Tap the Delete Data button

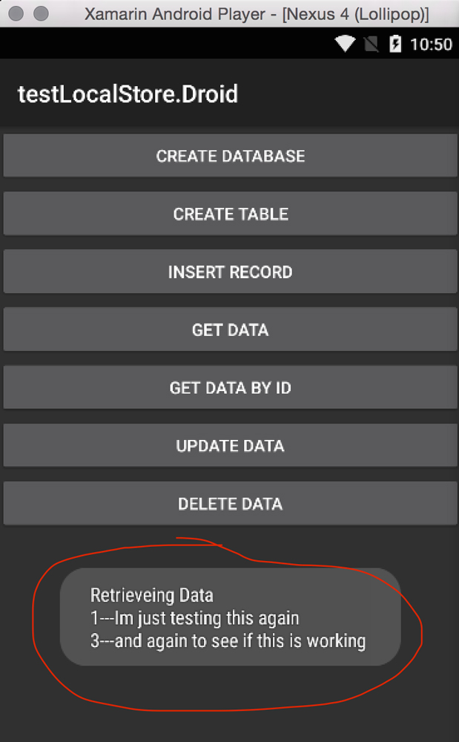coord(230,503)
